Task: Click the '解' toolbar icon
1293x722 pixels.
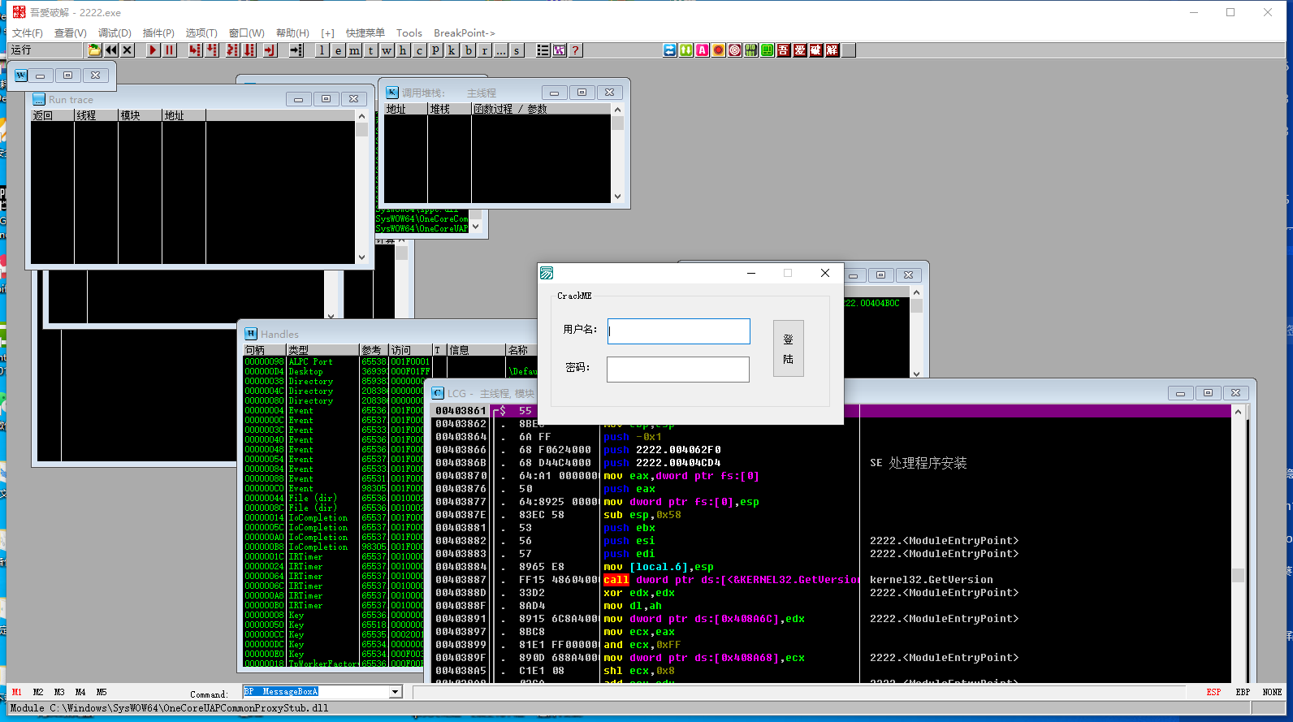Action: [832, 50]
